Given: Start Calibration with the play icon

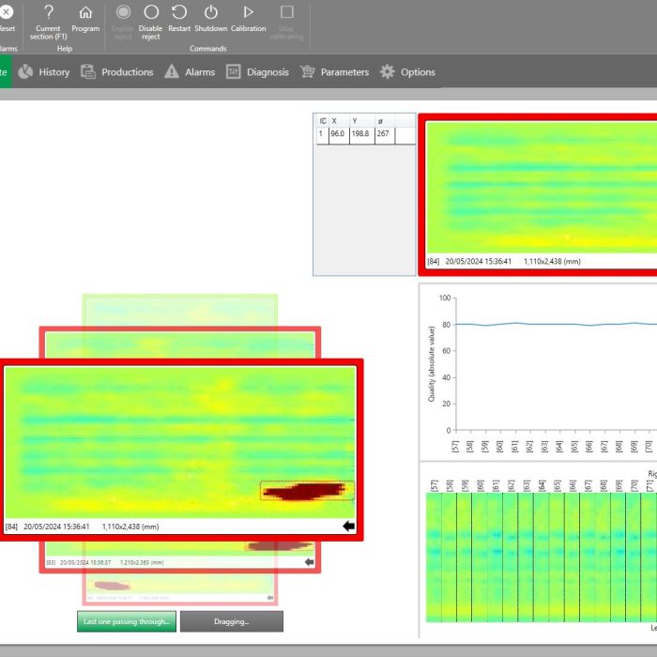Looking at the screenshot, I should coord(249,12).
